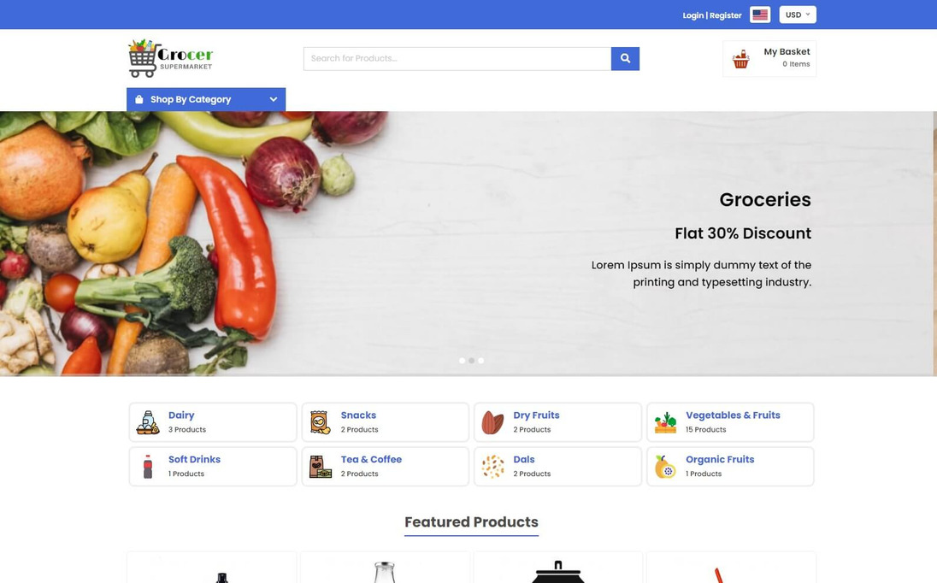The image size is (937, 583).
Task: Open the Snacks category icon
Action: [x=321, y=422]
